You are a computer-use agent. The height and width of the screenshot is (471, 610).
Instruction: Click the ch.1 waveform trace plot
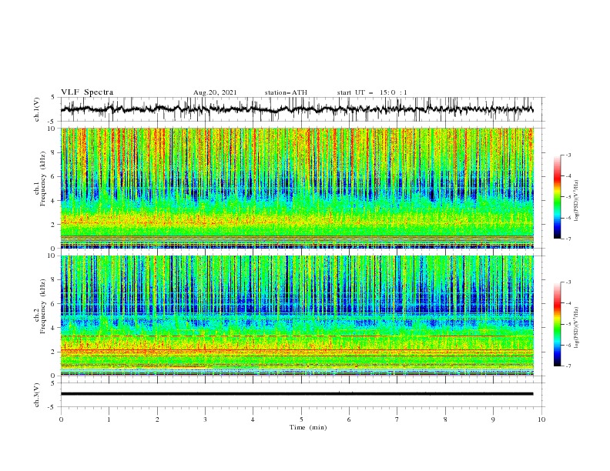(x=297, y=109)
